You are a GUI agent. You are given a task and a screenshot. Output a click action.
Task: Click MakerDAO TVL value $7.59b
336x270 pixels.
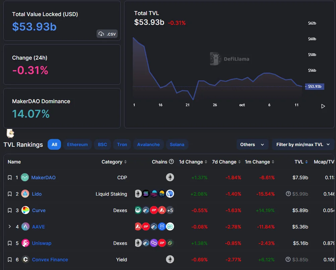click(300, 178)
